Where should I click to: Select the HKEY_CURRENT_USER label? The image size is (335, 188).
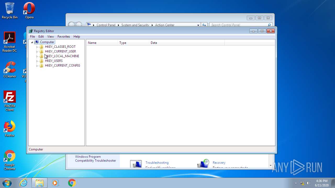[60, 51]
